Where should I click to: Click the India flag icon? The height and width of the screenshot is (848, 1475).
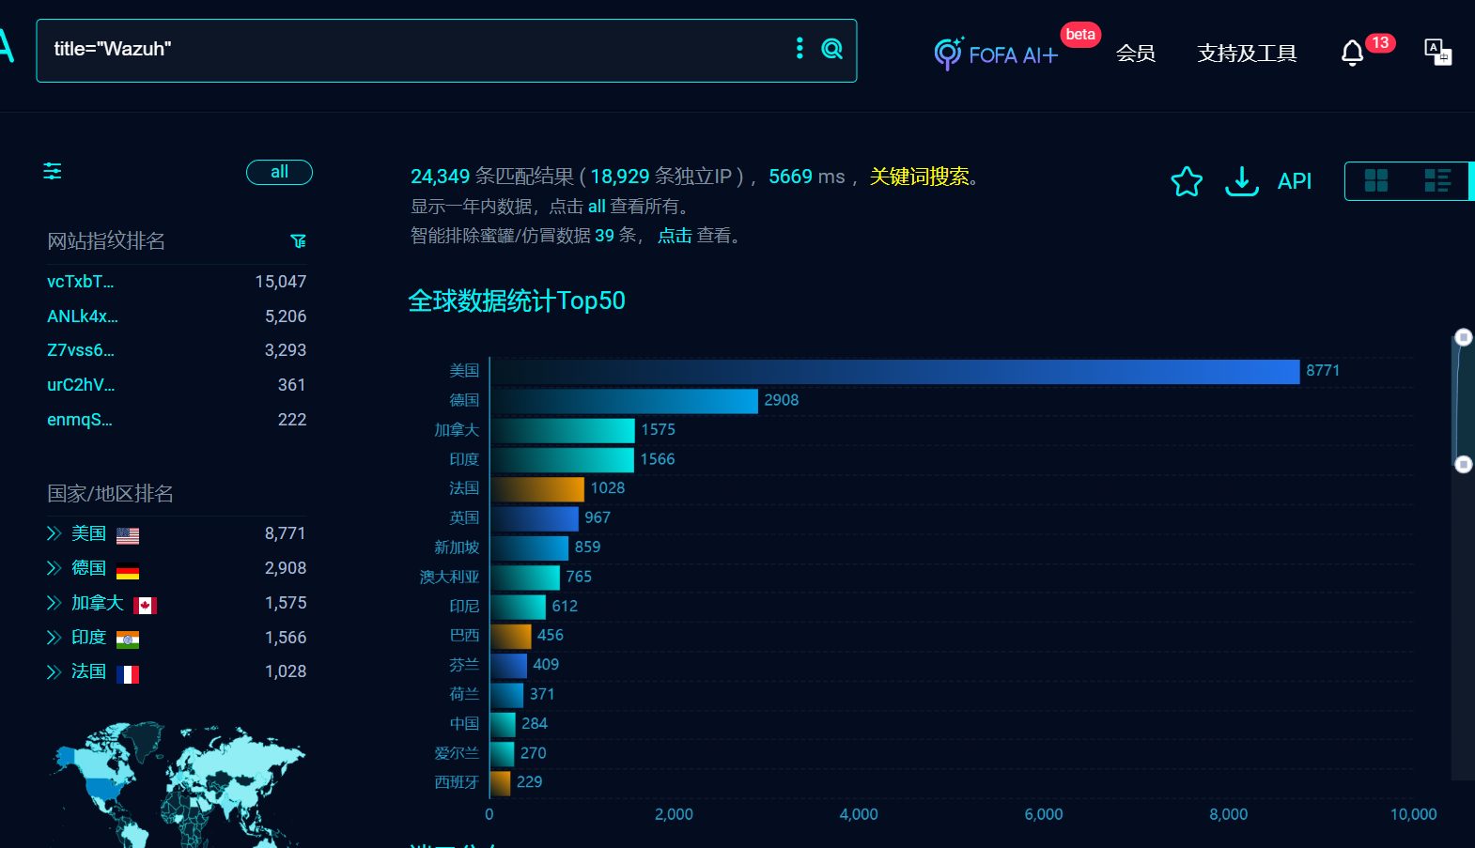click(x=128, y=640)
